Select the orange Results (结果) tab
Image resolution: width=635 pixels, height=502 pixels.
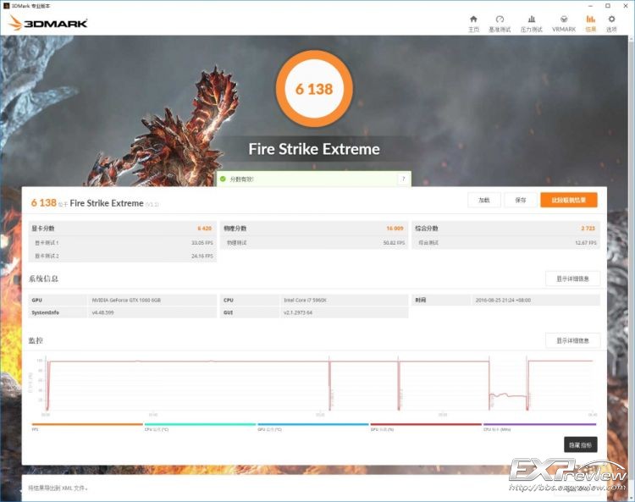pyautogui.click(x=591, y=24)
